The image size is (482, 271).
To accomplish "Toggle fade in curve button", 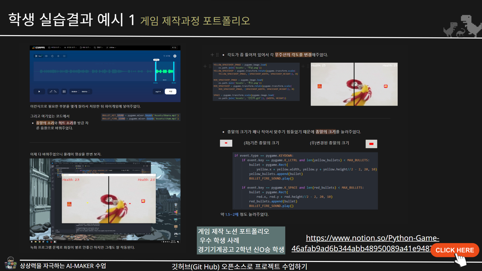I will 51,92.
